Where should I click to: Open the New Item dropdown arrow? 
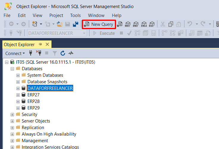tap(41, 24)
